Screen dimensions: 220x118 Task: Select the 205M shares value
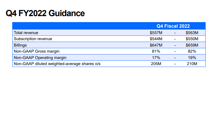156,64
